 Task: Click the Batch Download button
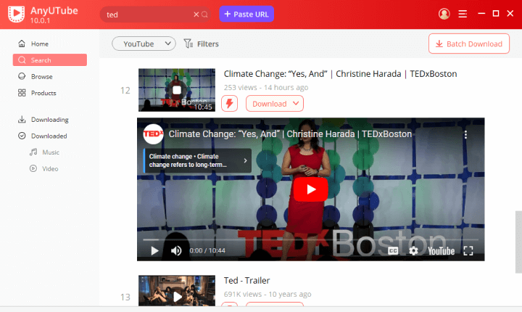(x=469, y=44)
